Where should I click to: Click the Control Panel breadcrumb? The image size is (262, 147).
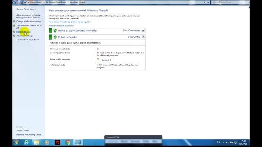36,2
